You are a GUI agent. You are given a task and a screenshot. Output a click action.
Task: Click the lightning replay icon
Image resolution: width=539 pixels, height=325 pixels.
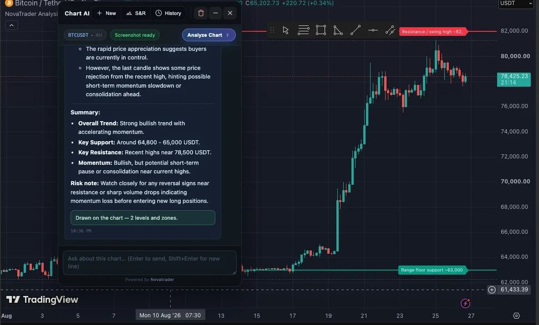pos(465,303)
